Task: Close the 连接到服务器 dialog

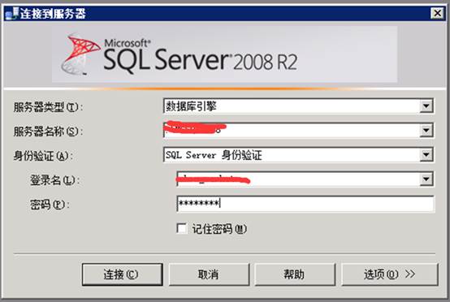Action: pos(437,13)
